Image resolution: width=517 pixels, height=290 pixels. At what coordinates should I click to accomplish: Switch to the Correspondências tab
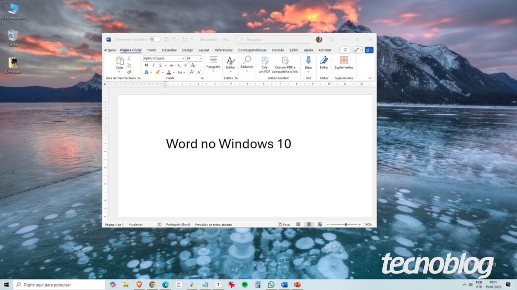[252, 50]
